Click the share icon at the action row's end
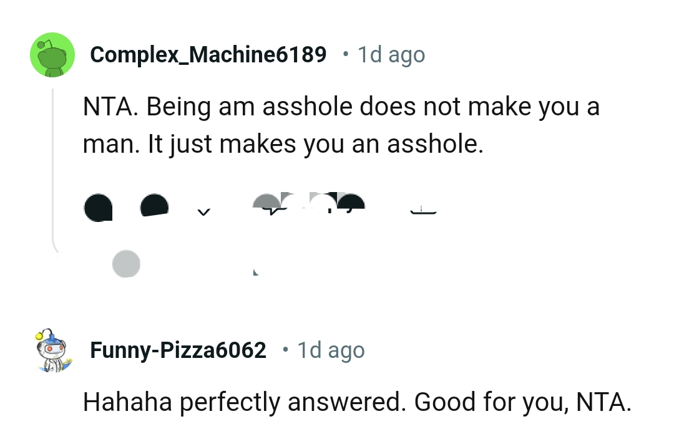The image size is (674, 434). pyautogui.click(x=424, y=212)
